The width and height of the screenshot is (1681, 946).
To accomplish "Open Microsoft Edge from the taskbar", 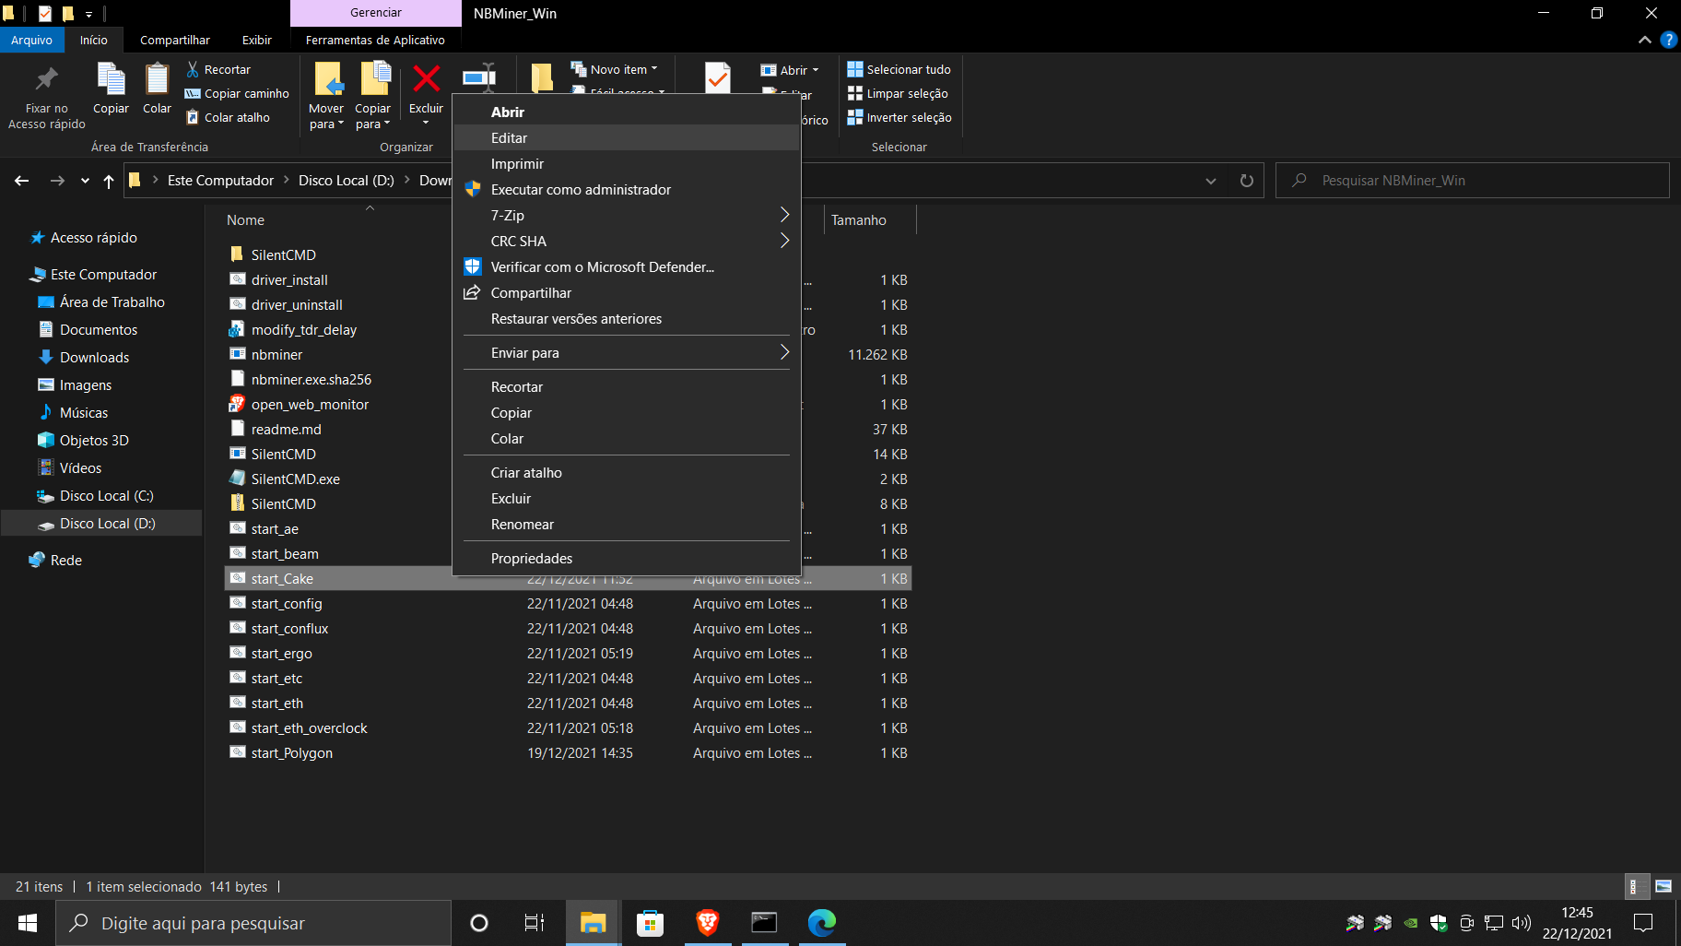I will click(x=821, y=923).
